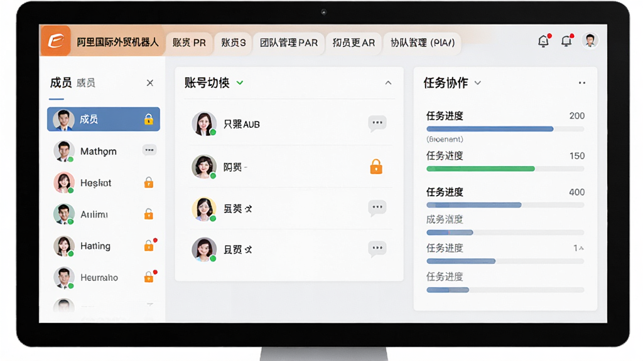This screenshot has width=643, height=361.
Task: Select the underlined 成员 tab heading
Action: tap(61, 83)
